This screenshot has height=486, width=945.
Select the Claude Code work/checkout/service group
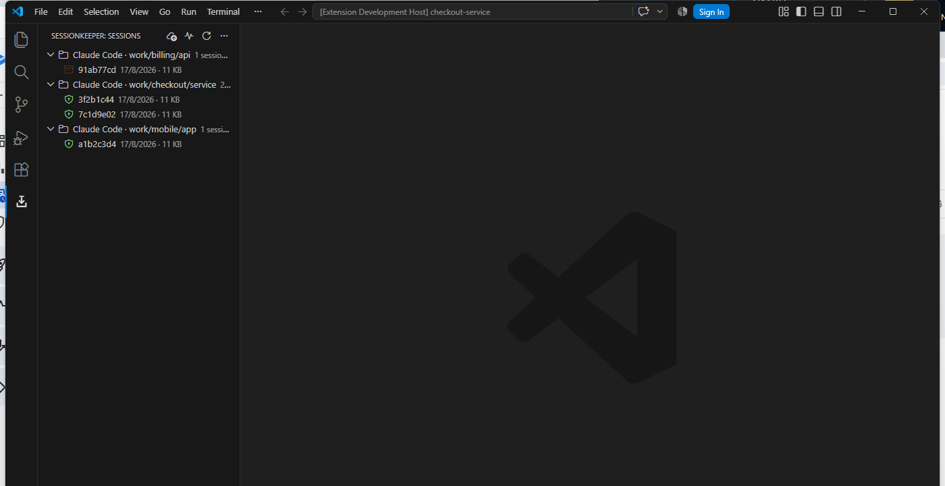coord(138,84)
